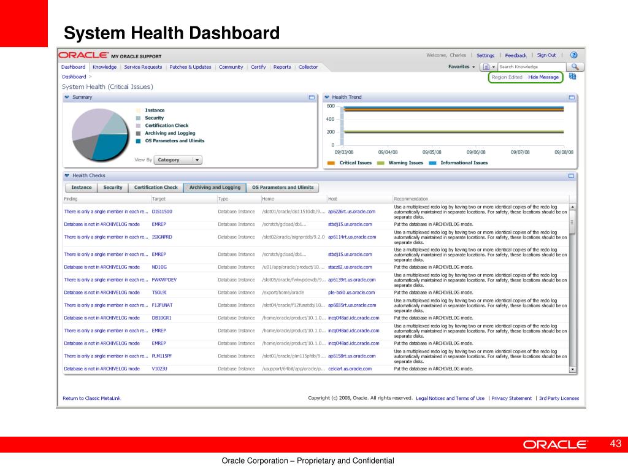Switch to the Reports tab
The height and width of the screenshot is (471, 628).
(x=282, y=67)
